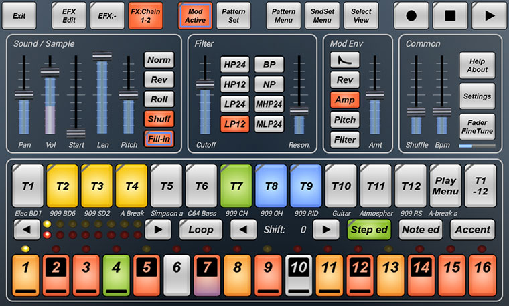Go to previous pattern page arrow
The width and height of the screenshot is (509, 306).
(x=27, y=229)
